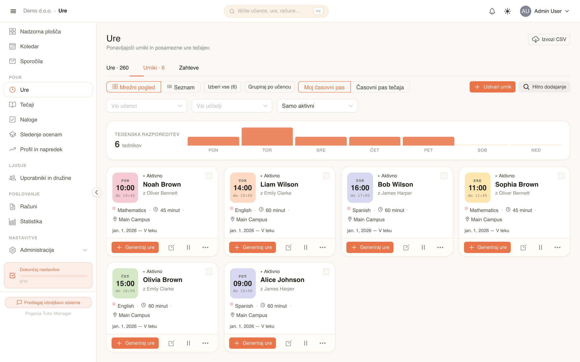
Task: Click Predlagaj izboljšavo sistema
Action: (48, 303)
